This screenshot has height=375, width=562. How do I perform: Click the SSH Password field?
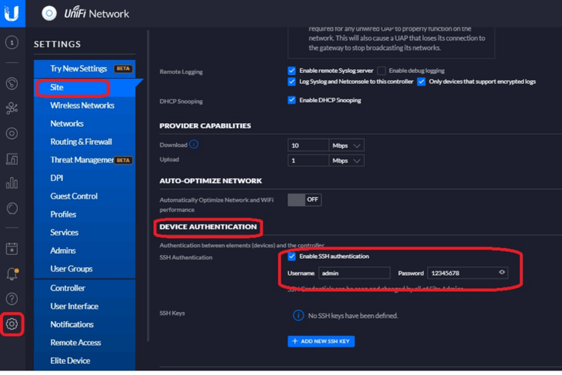tap(468, 273)
